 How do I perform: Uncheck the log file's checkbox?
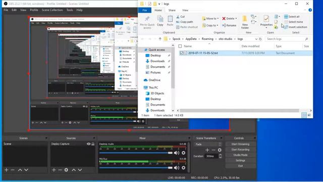[x=182, y=53]
